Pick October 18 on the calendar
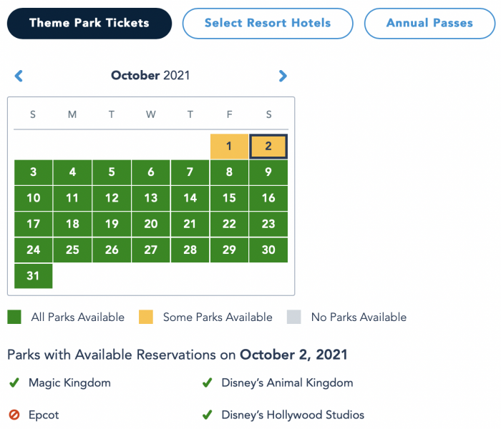 (x=72, y=224)
